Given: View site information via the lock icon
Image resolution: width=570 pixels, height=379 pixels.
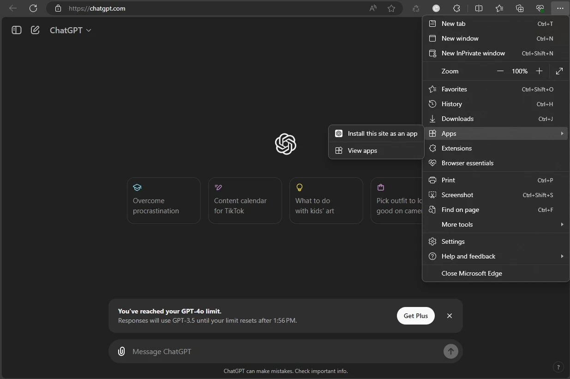Looking at the screenshot, I should tap(58, 8).
